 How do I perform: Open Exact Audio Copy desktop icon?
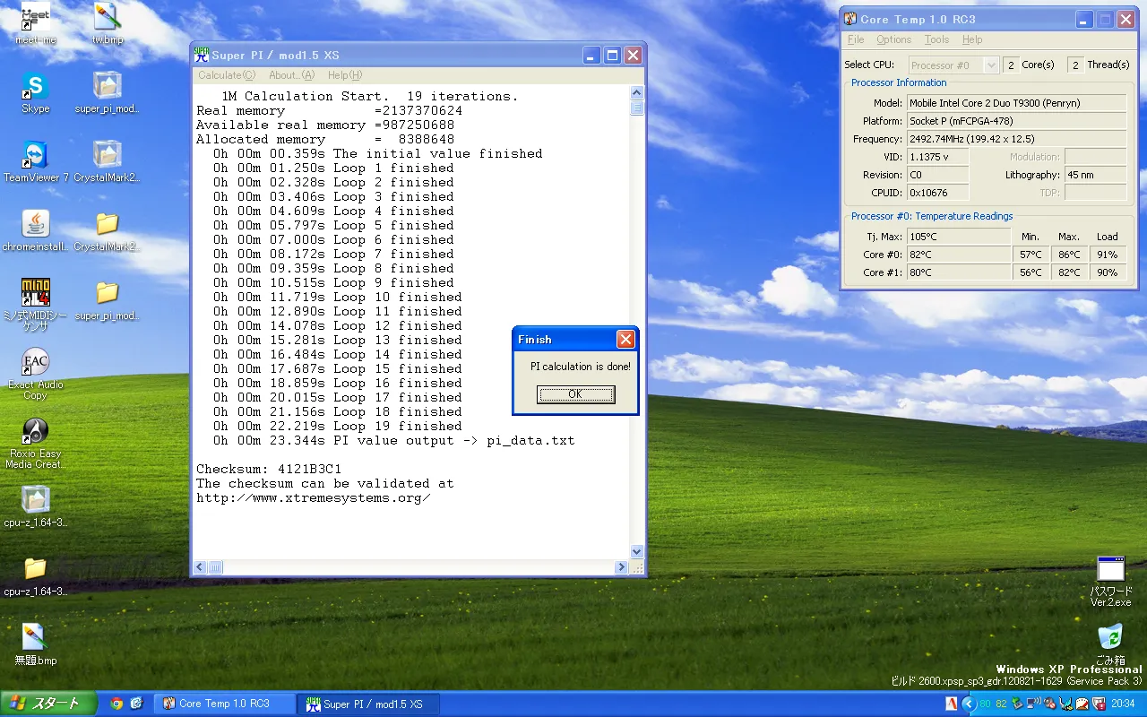click(36, 363)
